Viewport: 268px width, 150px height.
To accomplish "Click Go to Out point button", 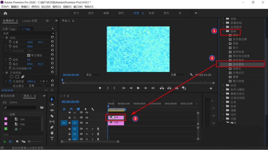I will [153, 88].
